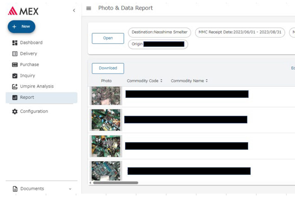Download the report data
This screenshot has height=197, width=295.
pos(108,68)
